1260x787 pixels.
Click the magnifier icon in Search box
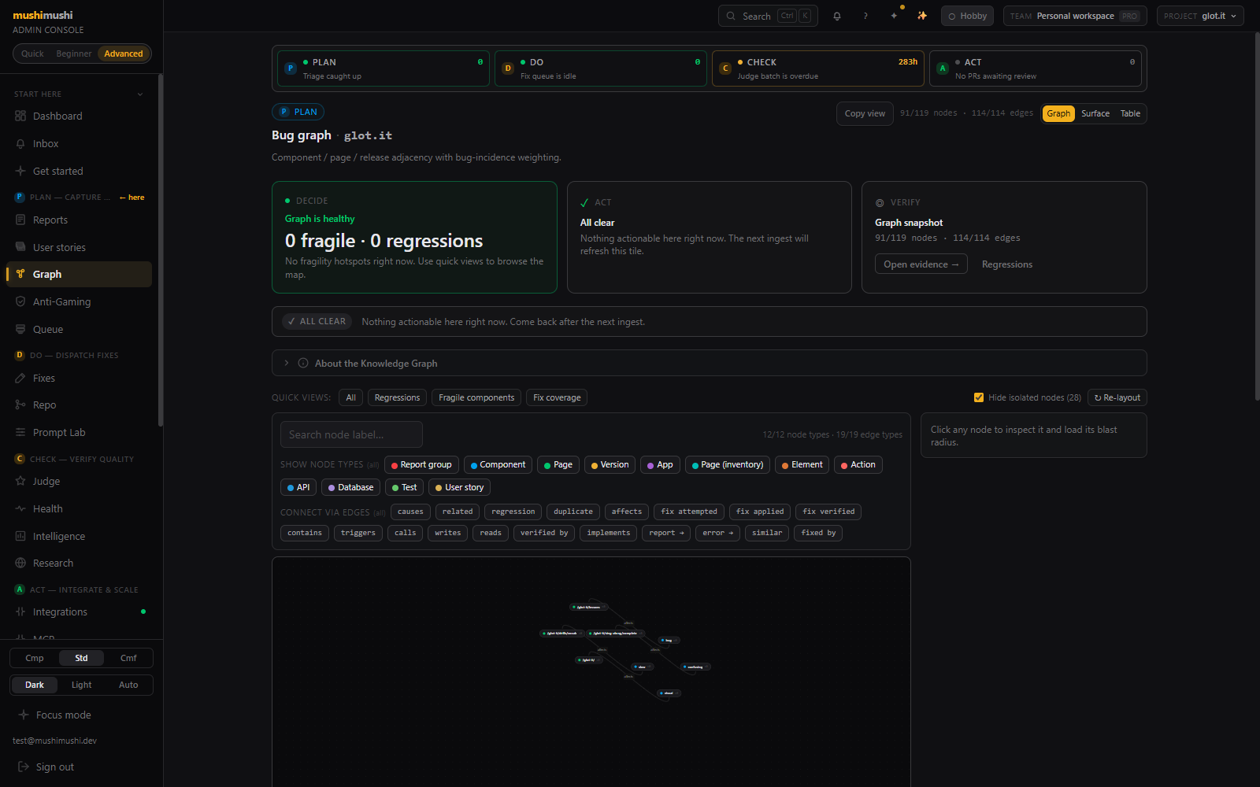[731, 16]
